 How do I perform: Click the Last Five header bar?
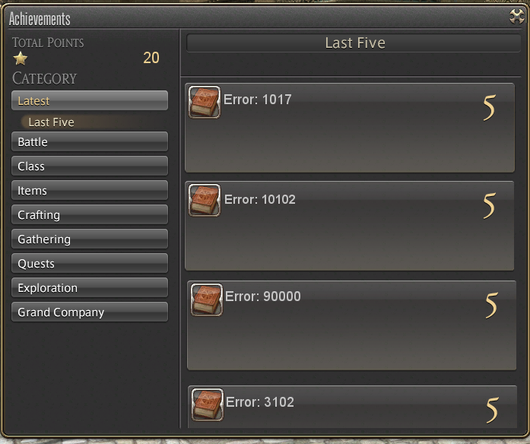tap(354, 43)
